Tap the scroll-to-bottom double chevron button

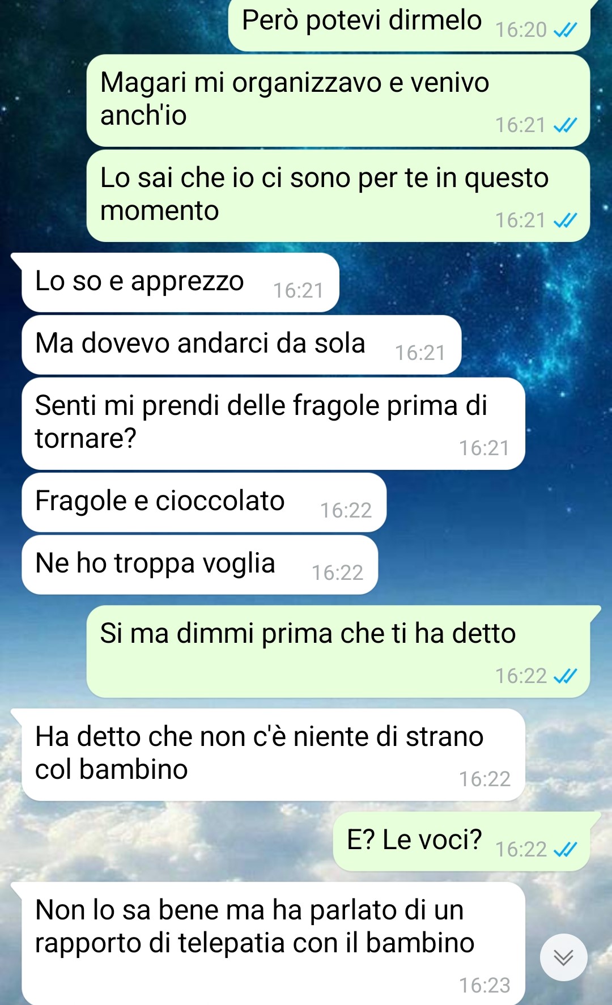pyautogui.click(x=563, y=957)
